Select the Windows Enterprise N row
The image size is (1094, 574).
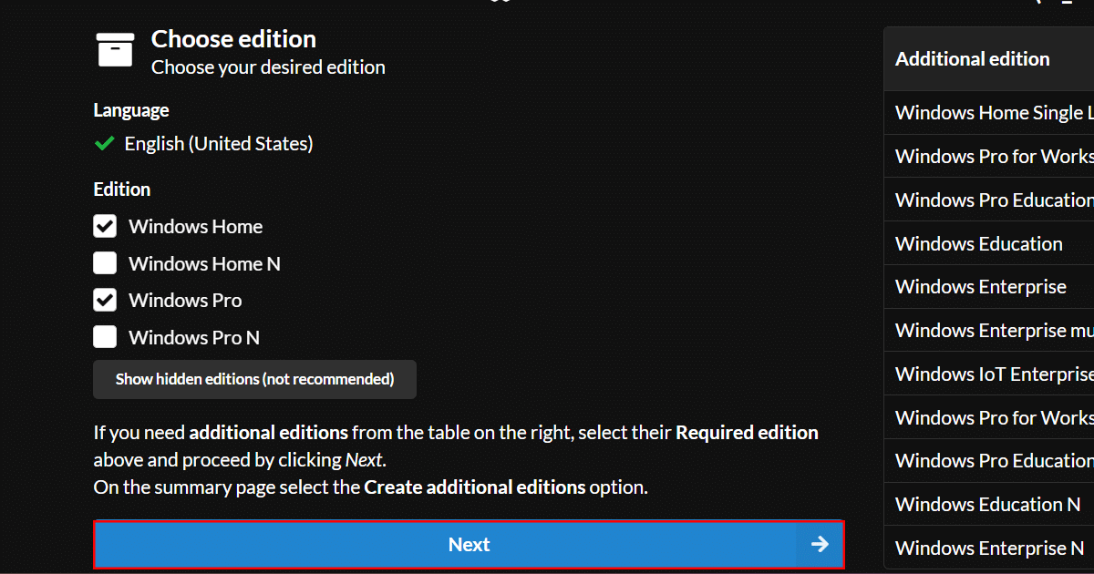coord(989,548)
